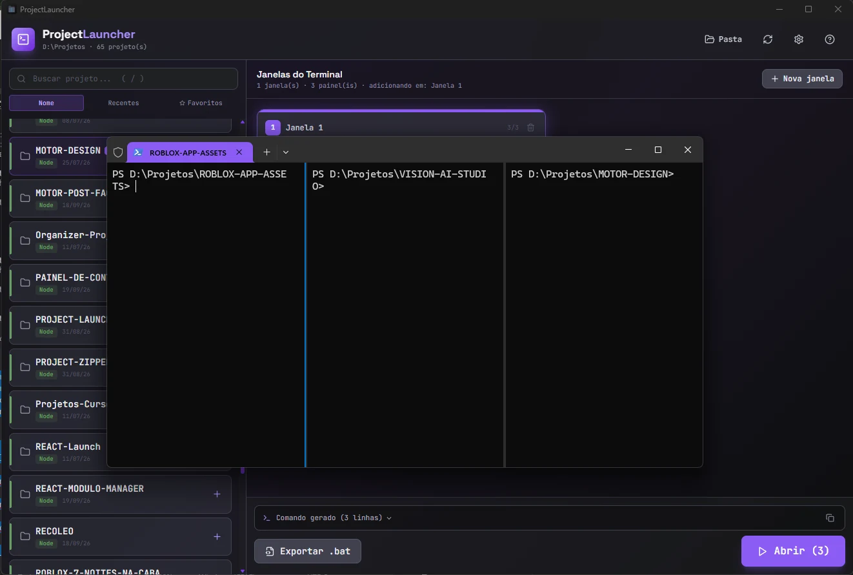Select the PROJECT-LAUNC project row
Image resolution: width=853 pixels, height=575 pixels.
58,325
